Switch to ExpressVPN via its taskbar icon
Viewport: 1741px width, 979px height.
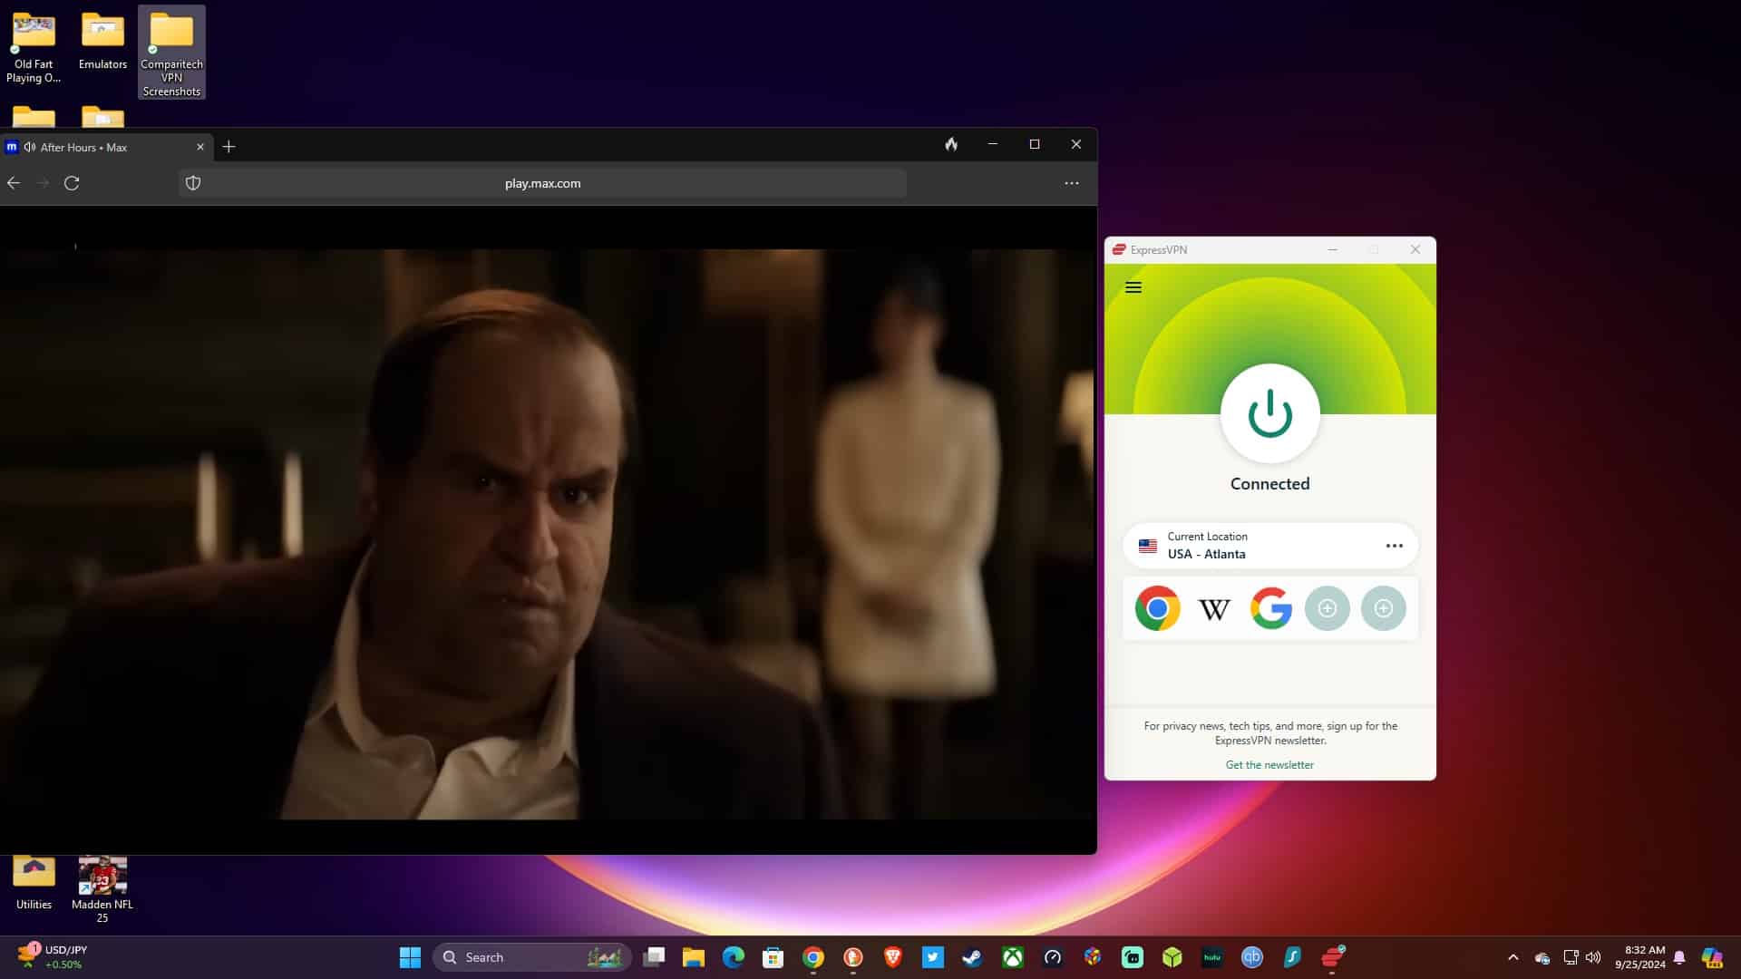coord(1332,957)
